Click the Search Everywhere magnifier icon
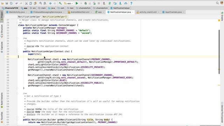The width and height of the screenshot is (224, 126). (x=217, y=3)
